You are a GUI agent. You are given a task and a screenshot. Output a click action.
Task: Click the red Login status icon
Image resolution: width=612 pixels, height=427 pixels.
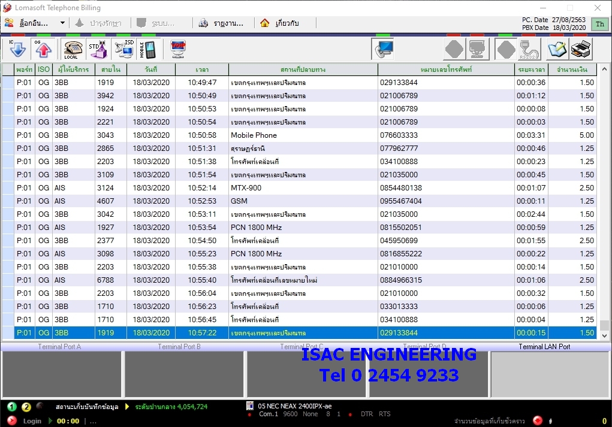pyautogui.click(x=12, y=420)
